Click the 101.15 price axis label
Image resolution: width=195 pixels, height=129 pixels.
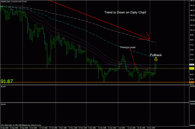192,30
